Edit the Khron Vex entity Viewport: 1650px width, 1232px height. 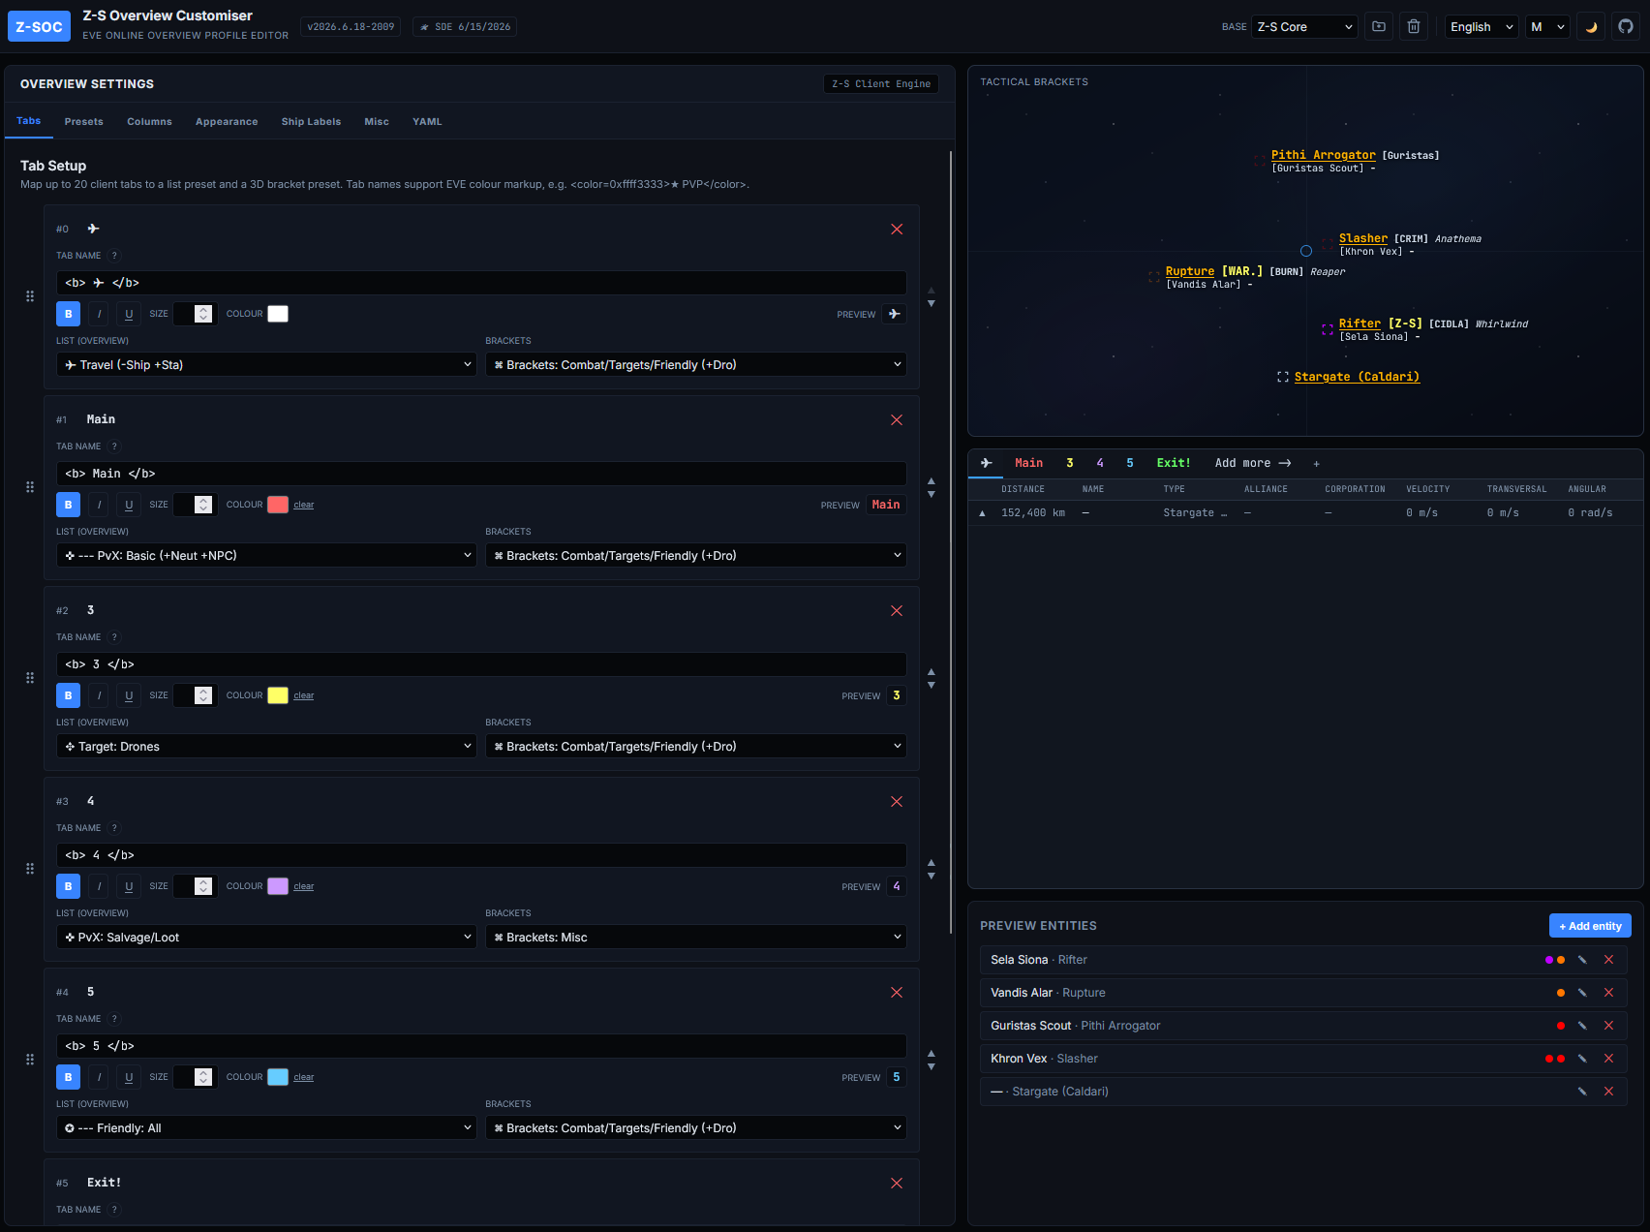pos(1582,1059)
